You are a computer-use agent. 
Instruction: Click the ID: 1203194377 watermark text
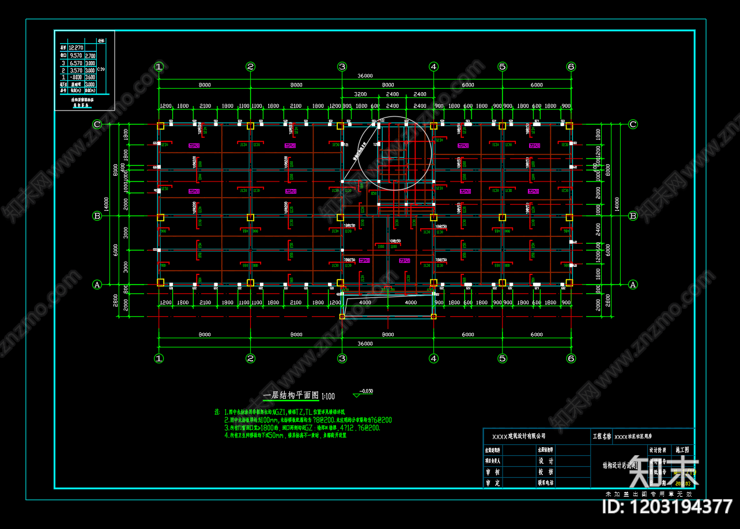667,507
